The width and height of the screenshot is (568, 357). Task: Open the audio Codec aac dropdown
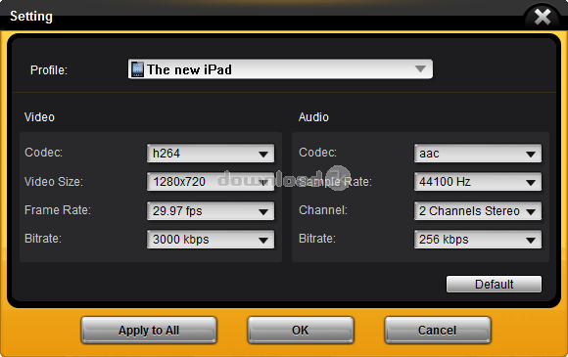(x=478, y=154)
